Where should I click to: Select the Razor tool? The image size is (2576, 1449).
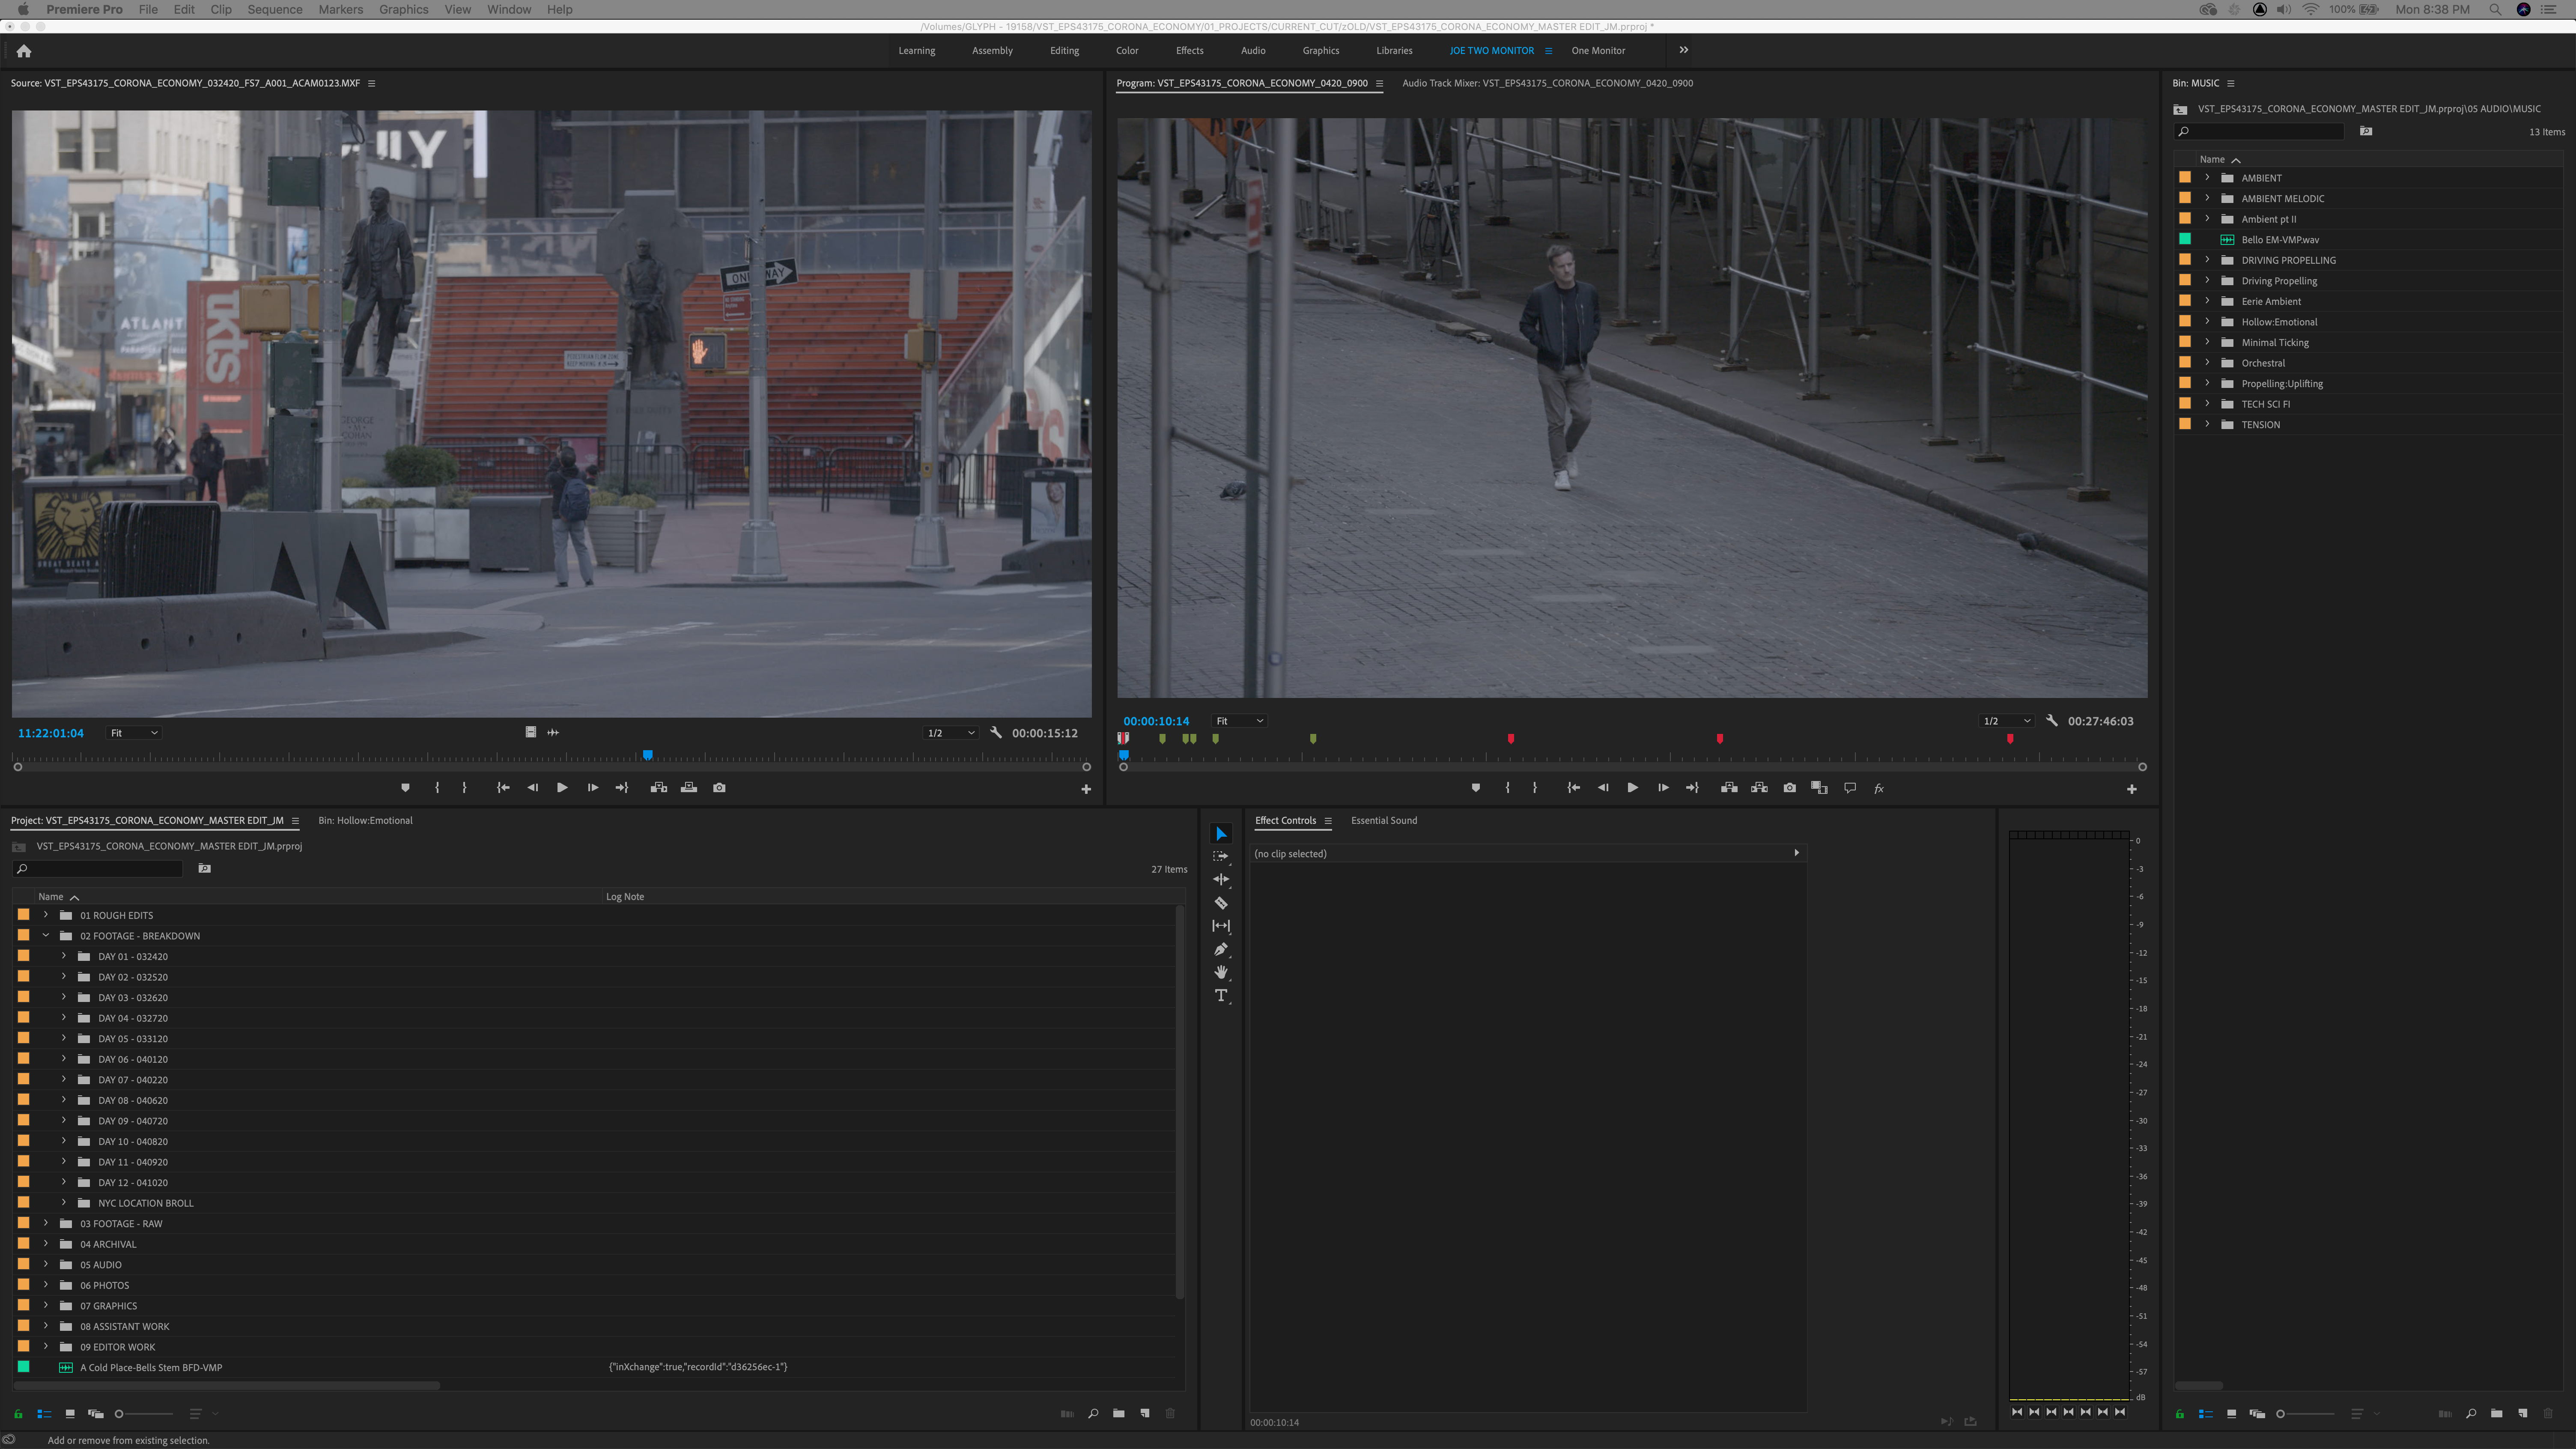1221,902
